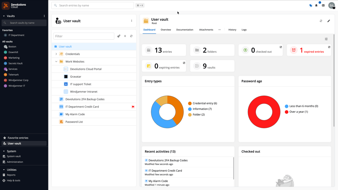Click the Information blue legend swatch
This screenshot has height=190, width=338.
(x=190, y=109)
